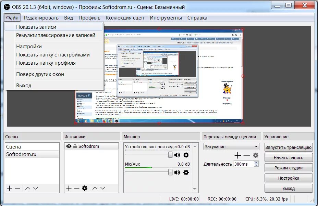Move scene down in Сцены panel

tap(36, 188)
